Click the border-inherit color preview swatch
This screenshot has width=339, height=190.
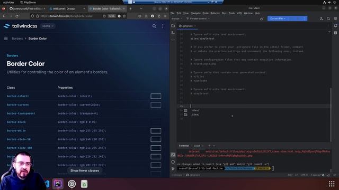(x=156, y=96)
